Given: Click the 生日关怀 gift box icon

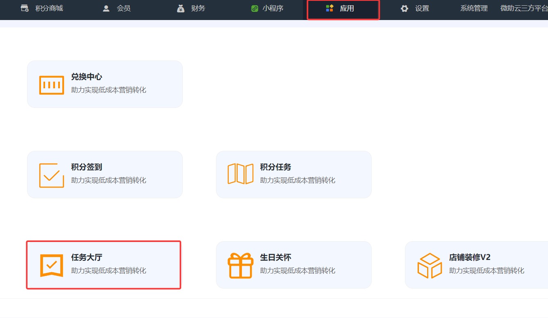Looking at the screenshot, I should tap(241, 265).
